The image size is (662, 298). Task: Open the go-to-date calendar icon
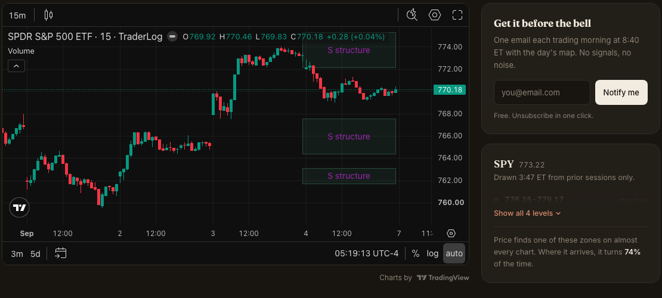tap(60, 253)
